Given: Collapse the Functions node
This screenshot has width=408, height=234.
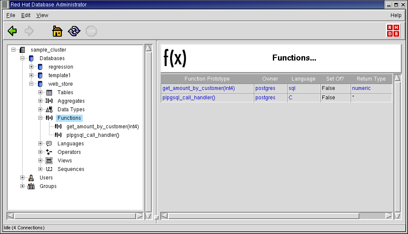Looking at the screenshot, I should point(41,118).
